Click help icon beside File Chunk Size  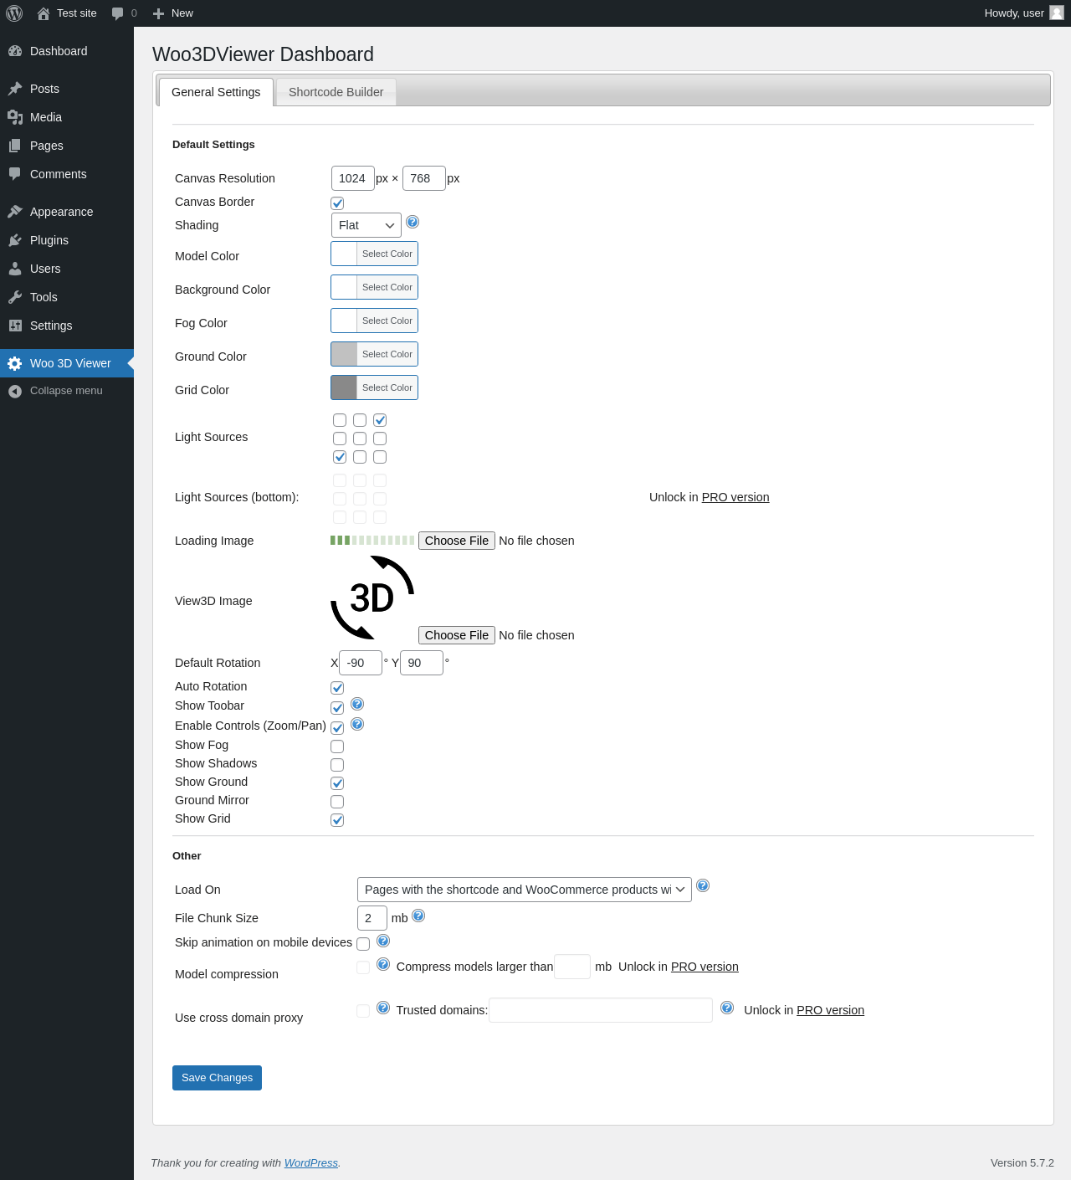[x=418, y=916]
